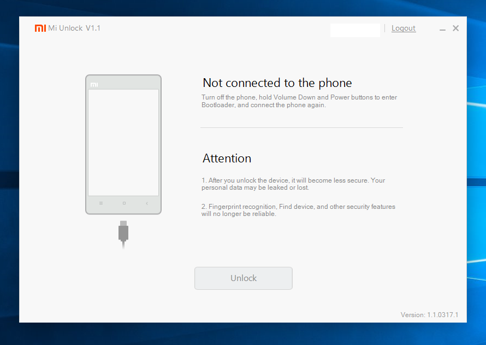
Task: Click the blank account name field
Action: pos(355,30)
